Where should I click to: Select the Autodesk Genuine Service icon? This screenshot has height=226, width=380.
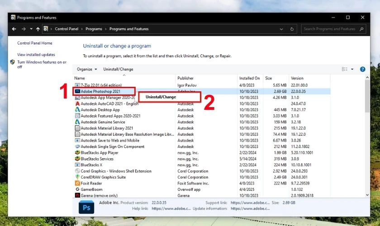coord(77,122)
